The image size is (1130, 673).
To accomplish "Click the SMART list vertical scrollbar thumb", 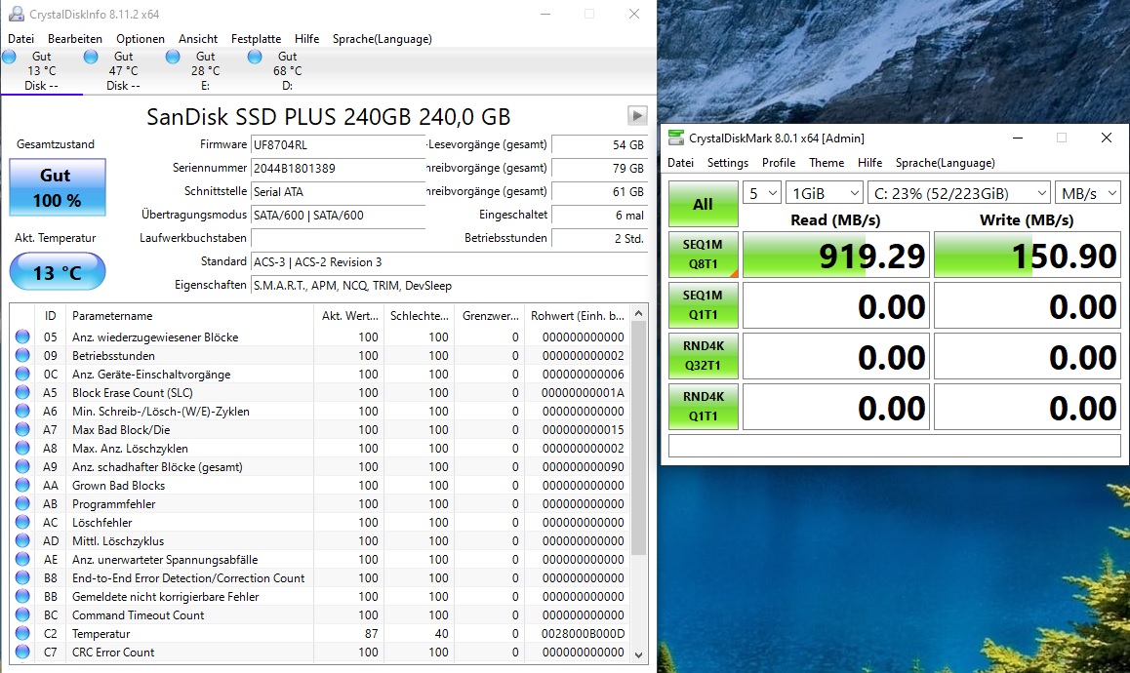I will click(x=638, y=438).
